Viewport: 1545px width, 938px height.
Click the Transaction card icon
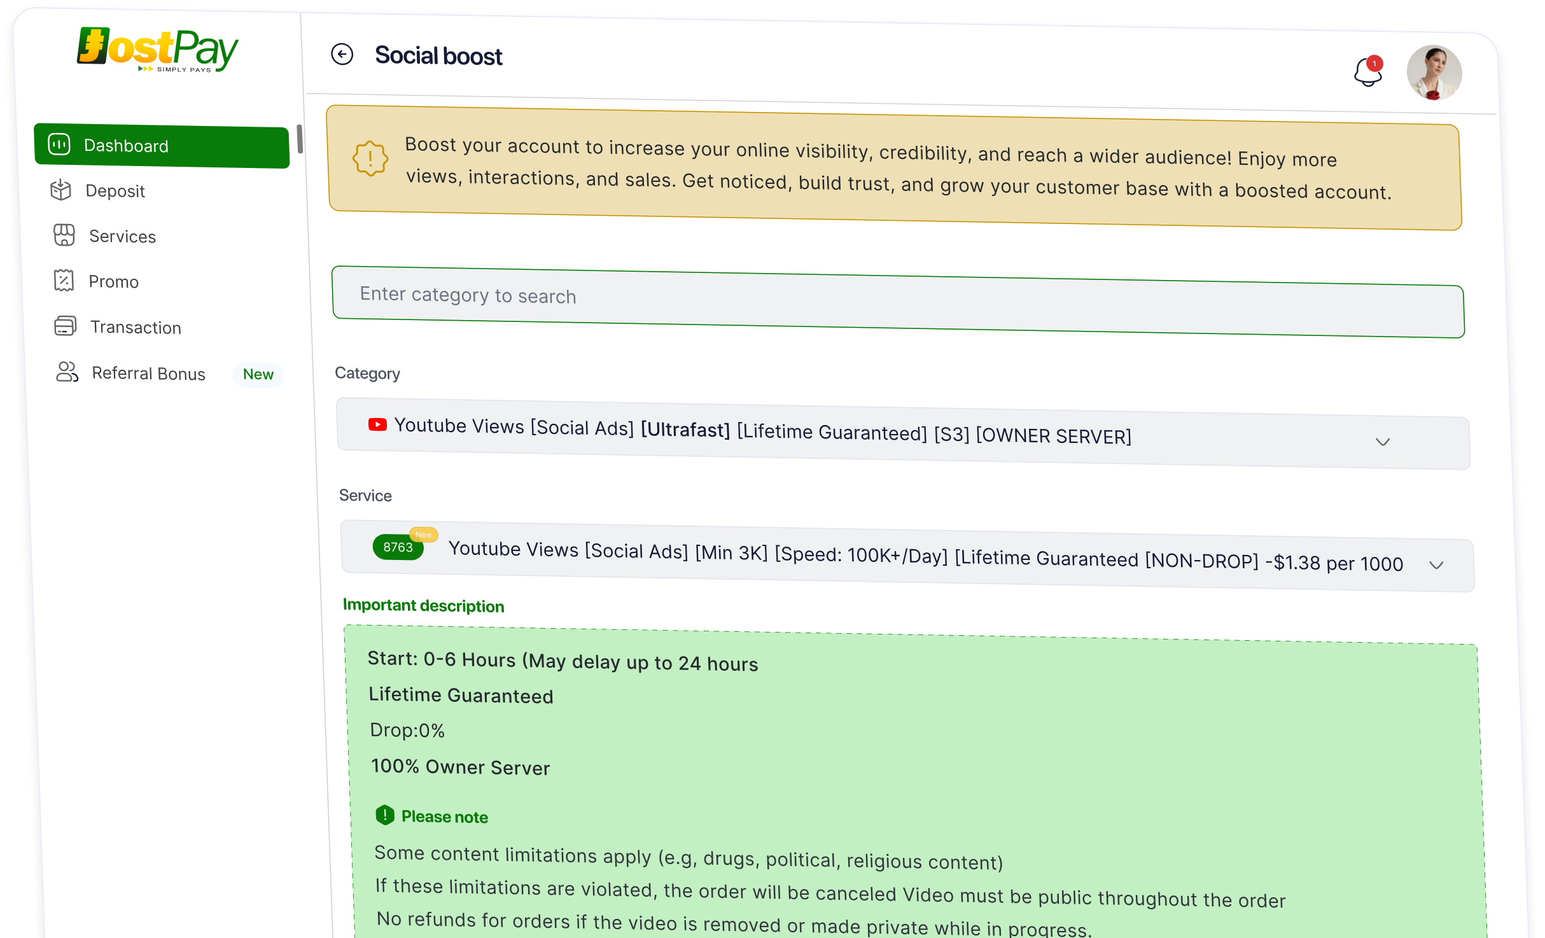[65, 326]
